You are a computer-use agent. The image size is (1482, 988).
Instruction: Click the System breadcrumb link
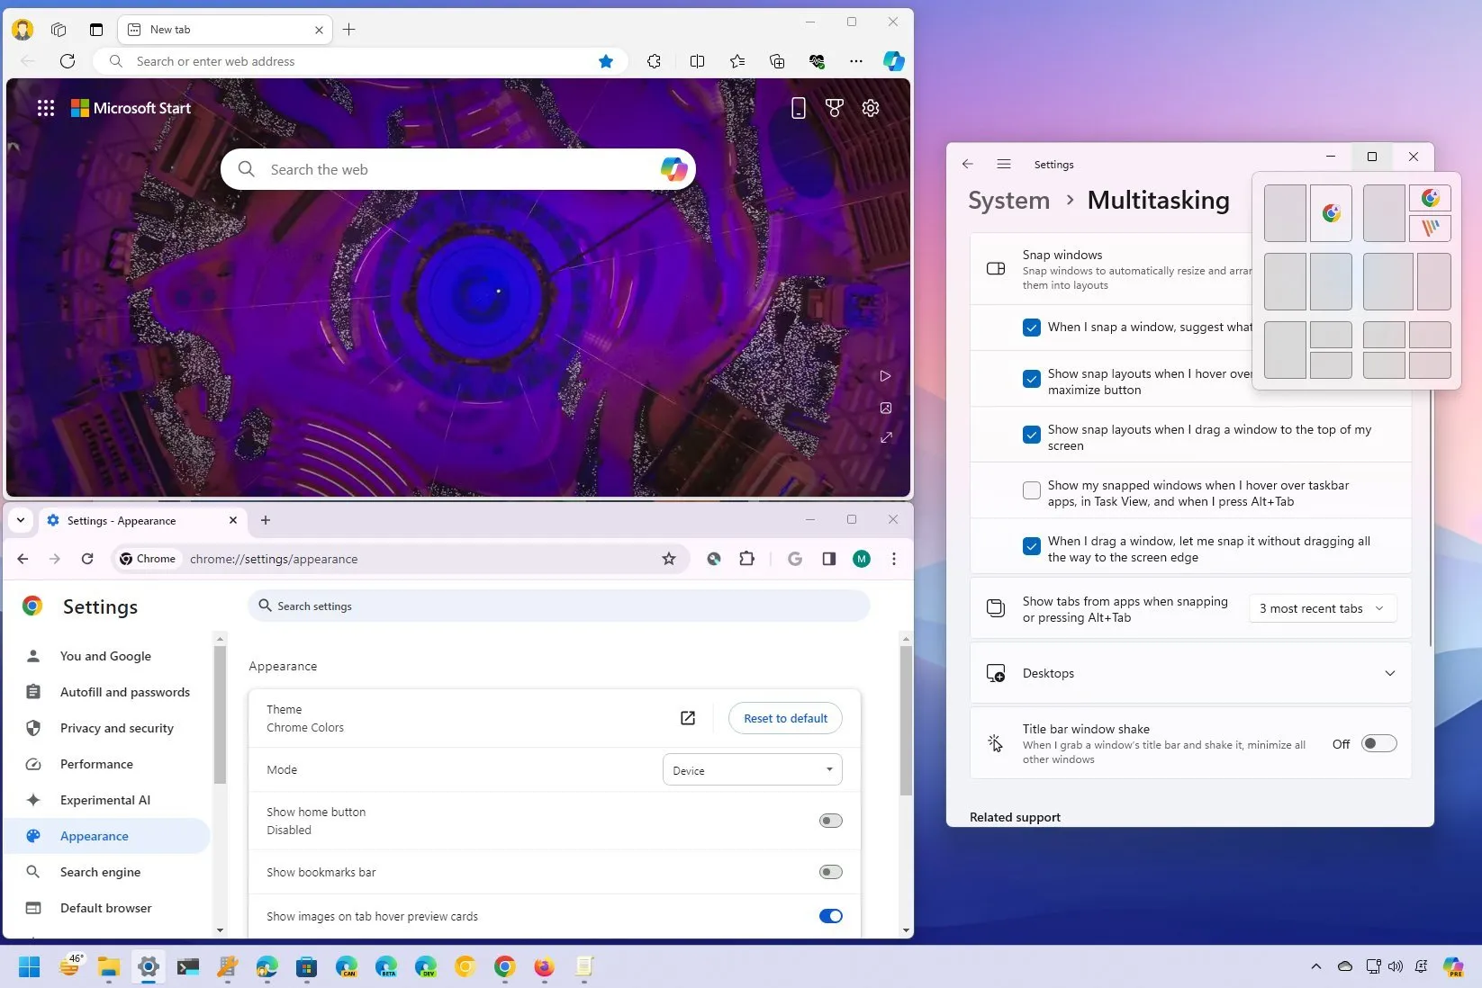(1008, 200)
